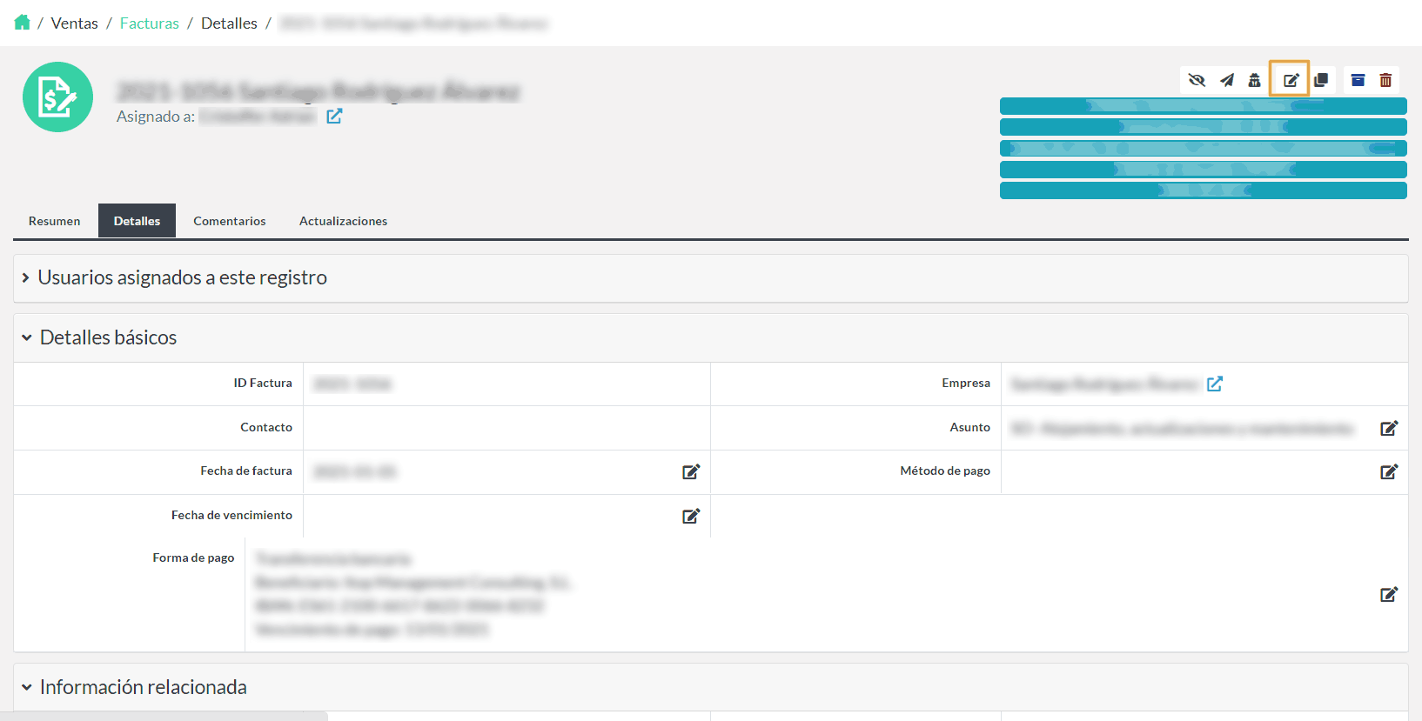The width and height of the screenshot is (1422, 721).
Task: Edit the Método de pago field
Action: (x=1389, y=472)
